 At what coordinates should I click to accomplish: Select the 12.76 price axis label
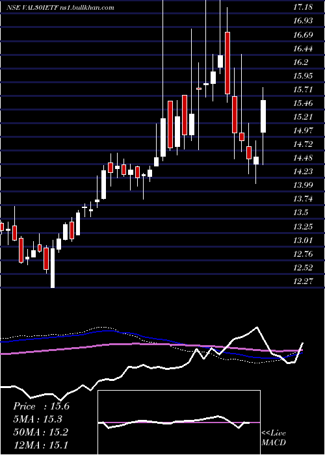tap(303, 254)
